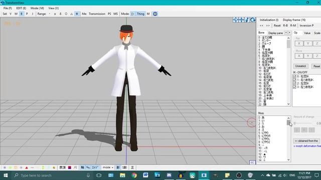Click the viewport cross pan icon

pos(241,20)
